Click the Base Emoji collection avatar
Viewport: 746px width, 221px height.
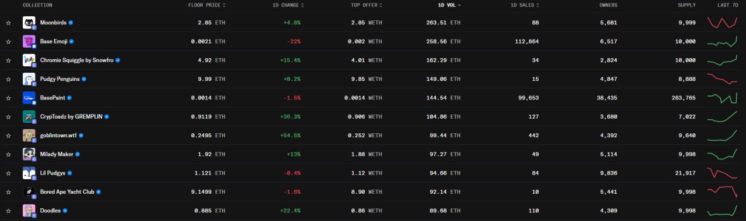pos(29,41)
